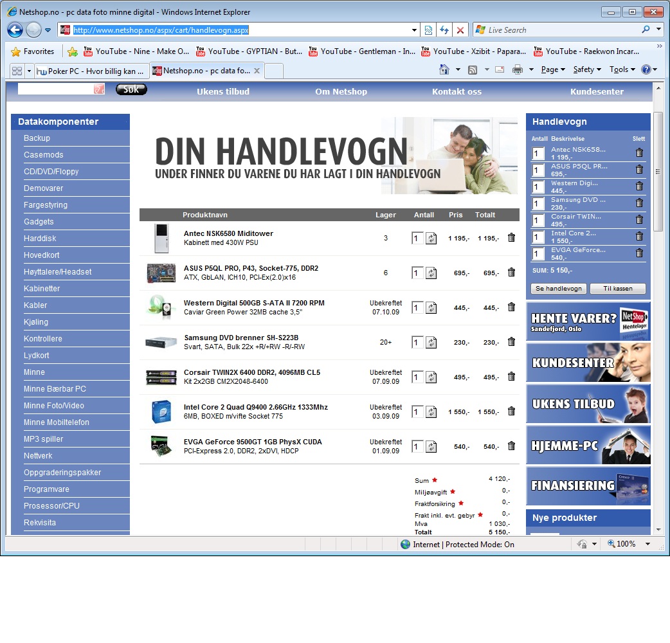The image size is (670, 643).
Task: Delete EVGA GeForce 9500GT from cart table
Action: 511,446
